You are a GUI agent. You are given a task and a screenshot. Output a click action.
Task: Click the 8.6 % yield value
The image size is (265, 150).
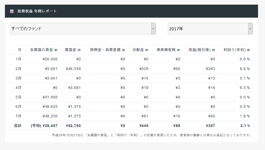pyautogui.click(x=245, y=69)
